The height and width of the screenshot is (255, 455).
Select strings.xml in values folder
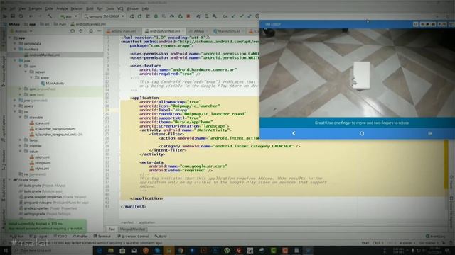click(x=40, y=163)
